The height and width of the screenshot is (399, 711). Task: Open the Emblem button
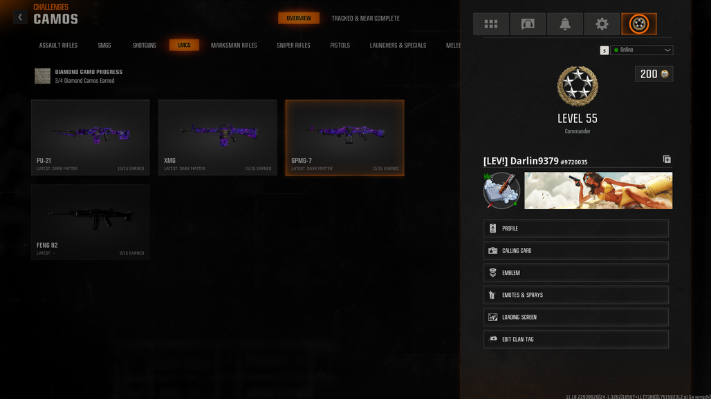576,273
